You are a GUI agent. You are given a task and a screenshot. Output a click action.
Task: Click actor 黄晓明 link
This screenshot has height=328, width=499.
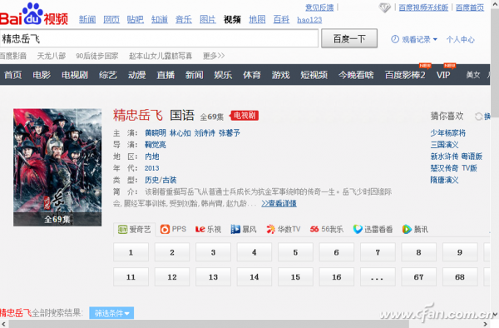156,133
